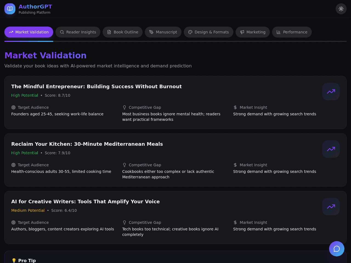
Task: Click the AuthorGPT book logo icon
Action: click(10, 9)
